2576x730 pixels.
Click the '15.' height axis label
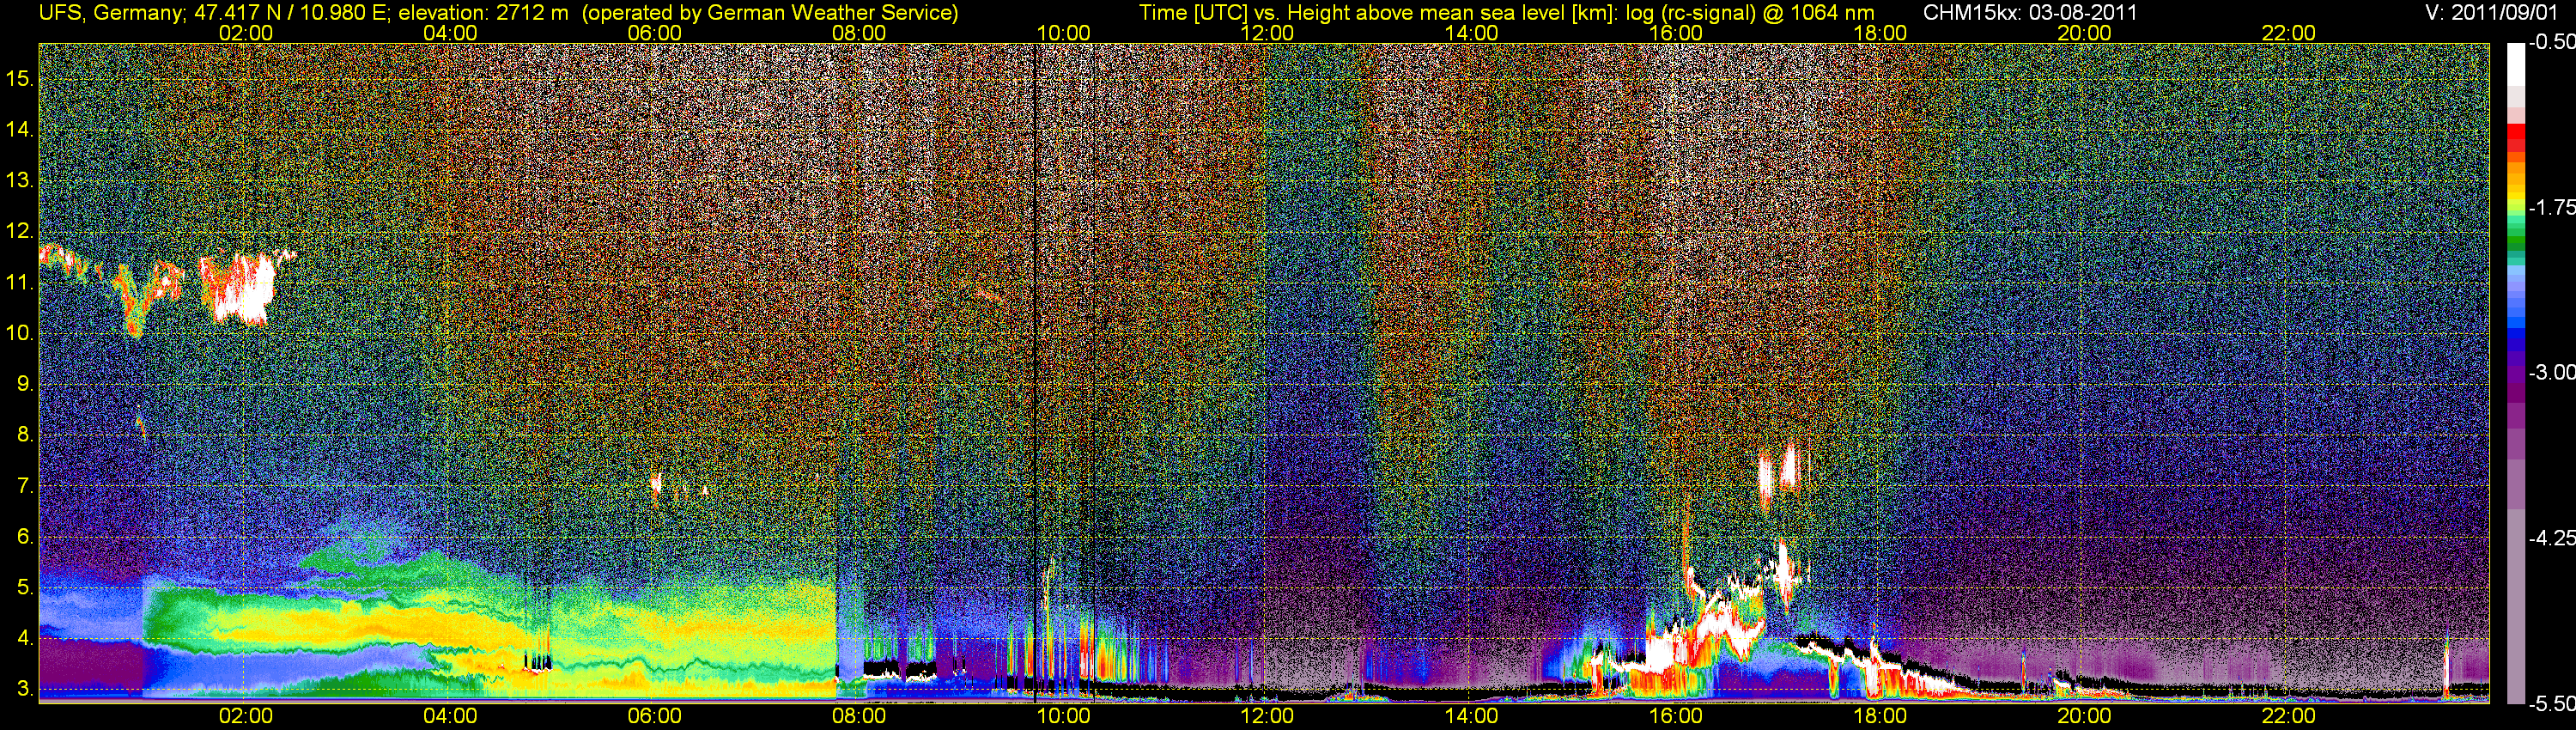(20, 79)
